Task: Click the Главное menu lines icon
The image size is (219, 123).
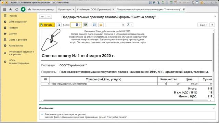Action: click(x=5, y=16)
